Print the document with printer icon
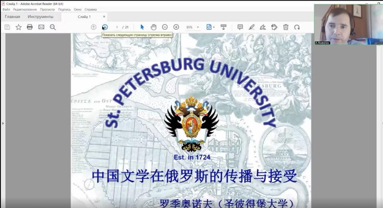This screenshot has width=383, height=208. (x=30, y=27)
